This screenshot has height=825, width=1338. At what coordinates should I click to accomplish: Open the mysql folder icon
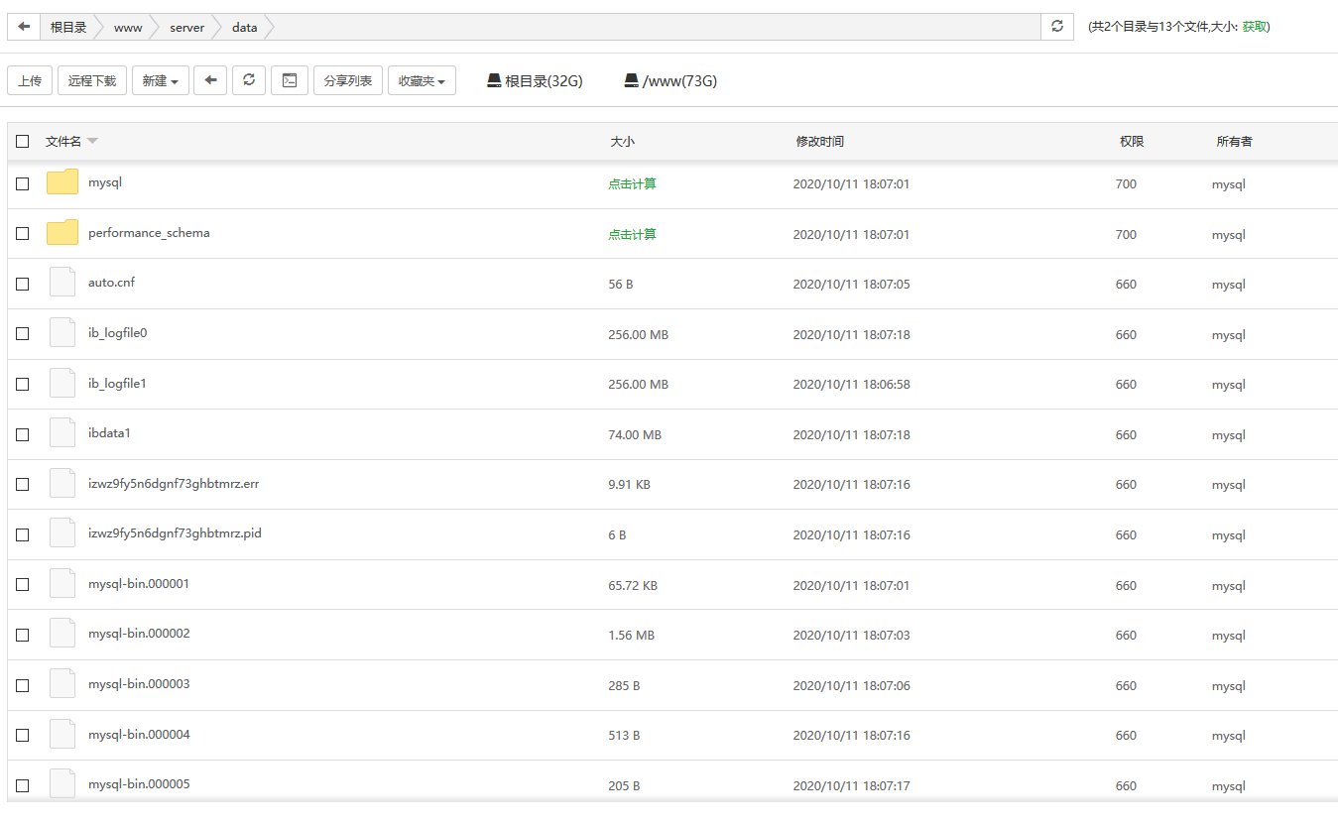[x=62, y=182]
